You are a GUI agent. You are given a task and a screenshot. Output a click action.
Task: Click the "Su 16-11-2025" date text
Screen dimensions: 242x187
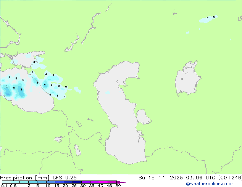pyautogui.click(x=161, y=178)
